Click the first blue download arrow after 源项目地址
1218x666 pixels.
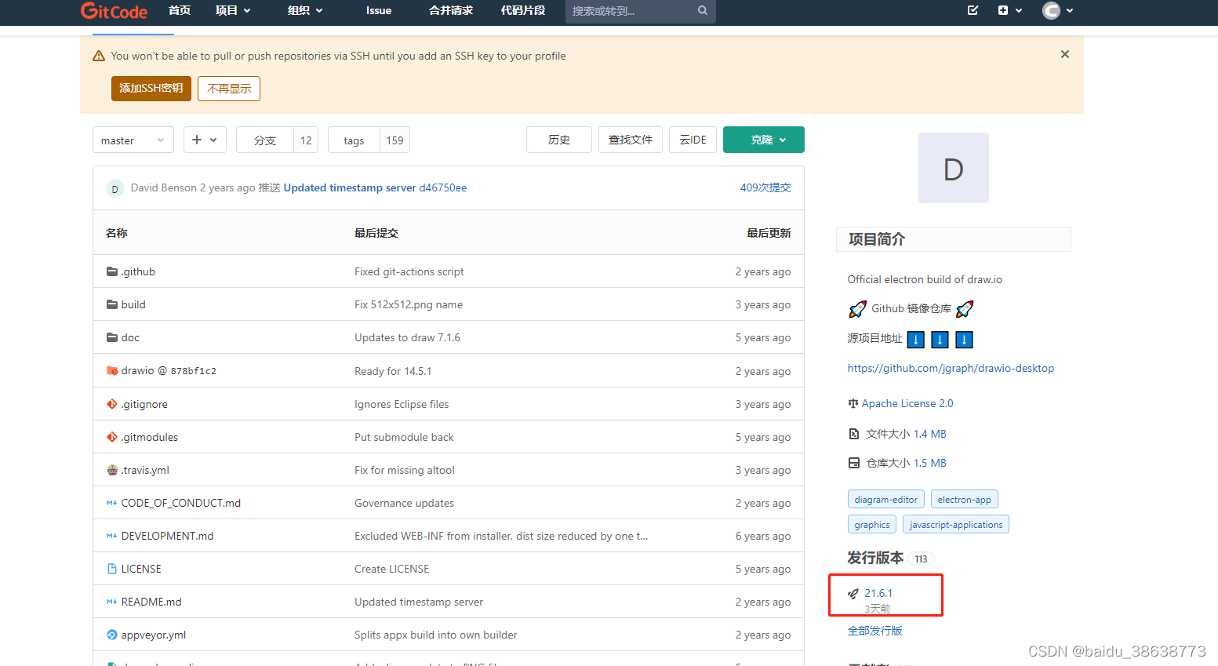tap(915, 339)
